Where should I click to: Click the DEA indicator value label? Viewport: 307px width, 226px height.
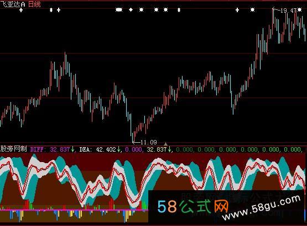coord(98,149)
